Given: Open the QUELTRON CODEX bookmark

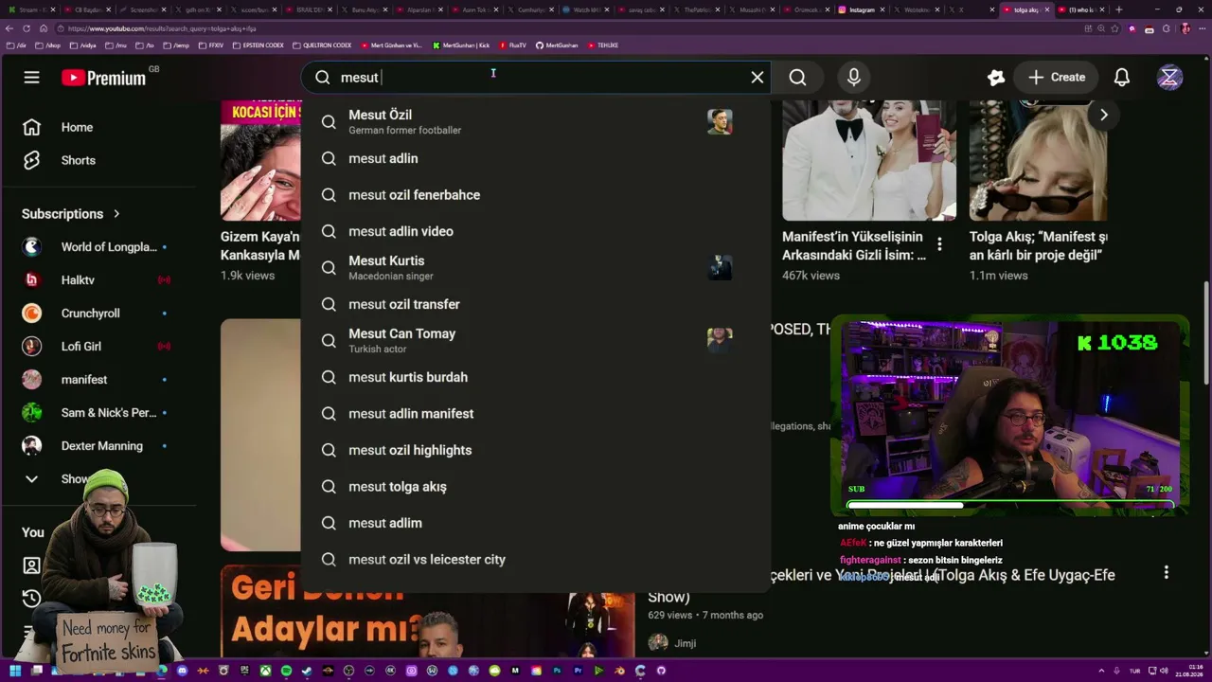Looking at the screenshot, I should [x=322, y=45].
